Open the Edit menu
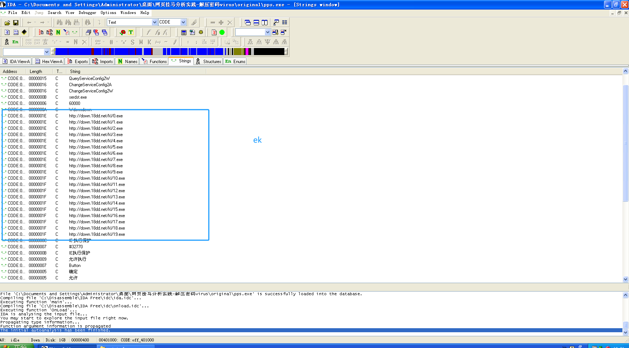This screenshot has width=629, height=348. (26, 12)
